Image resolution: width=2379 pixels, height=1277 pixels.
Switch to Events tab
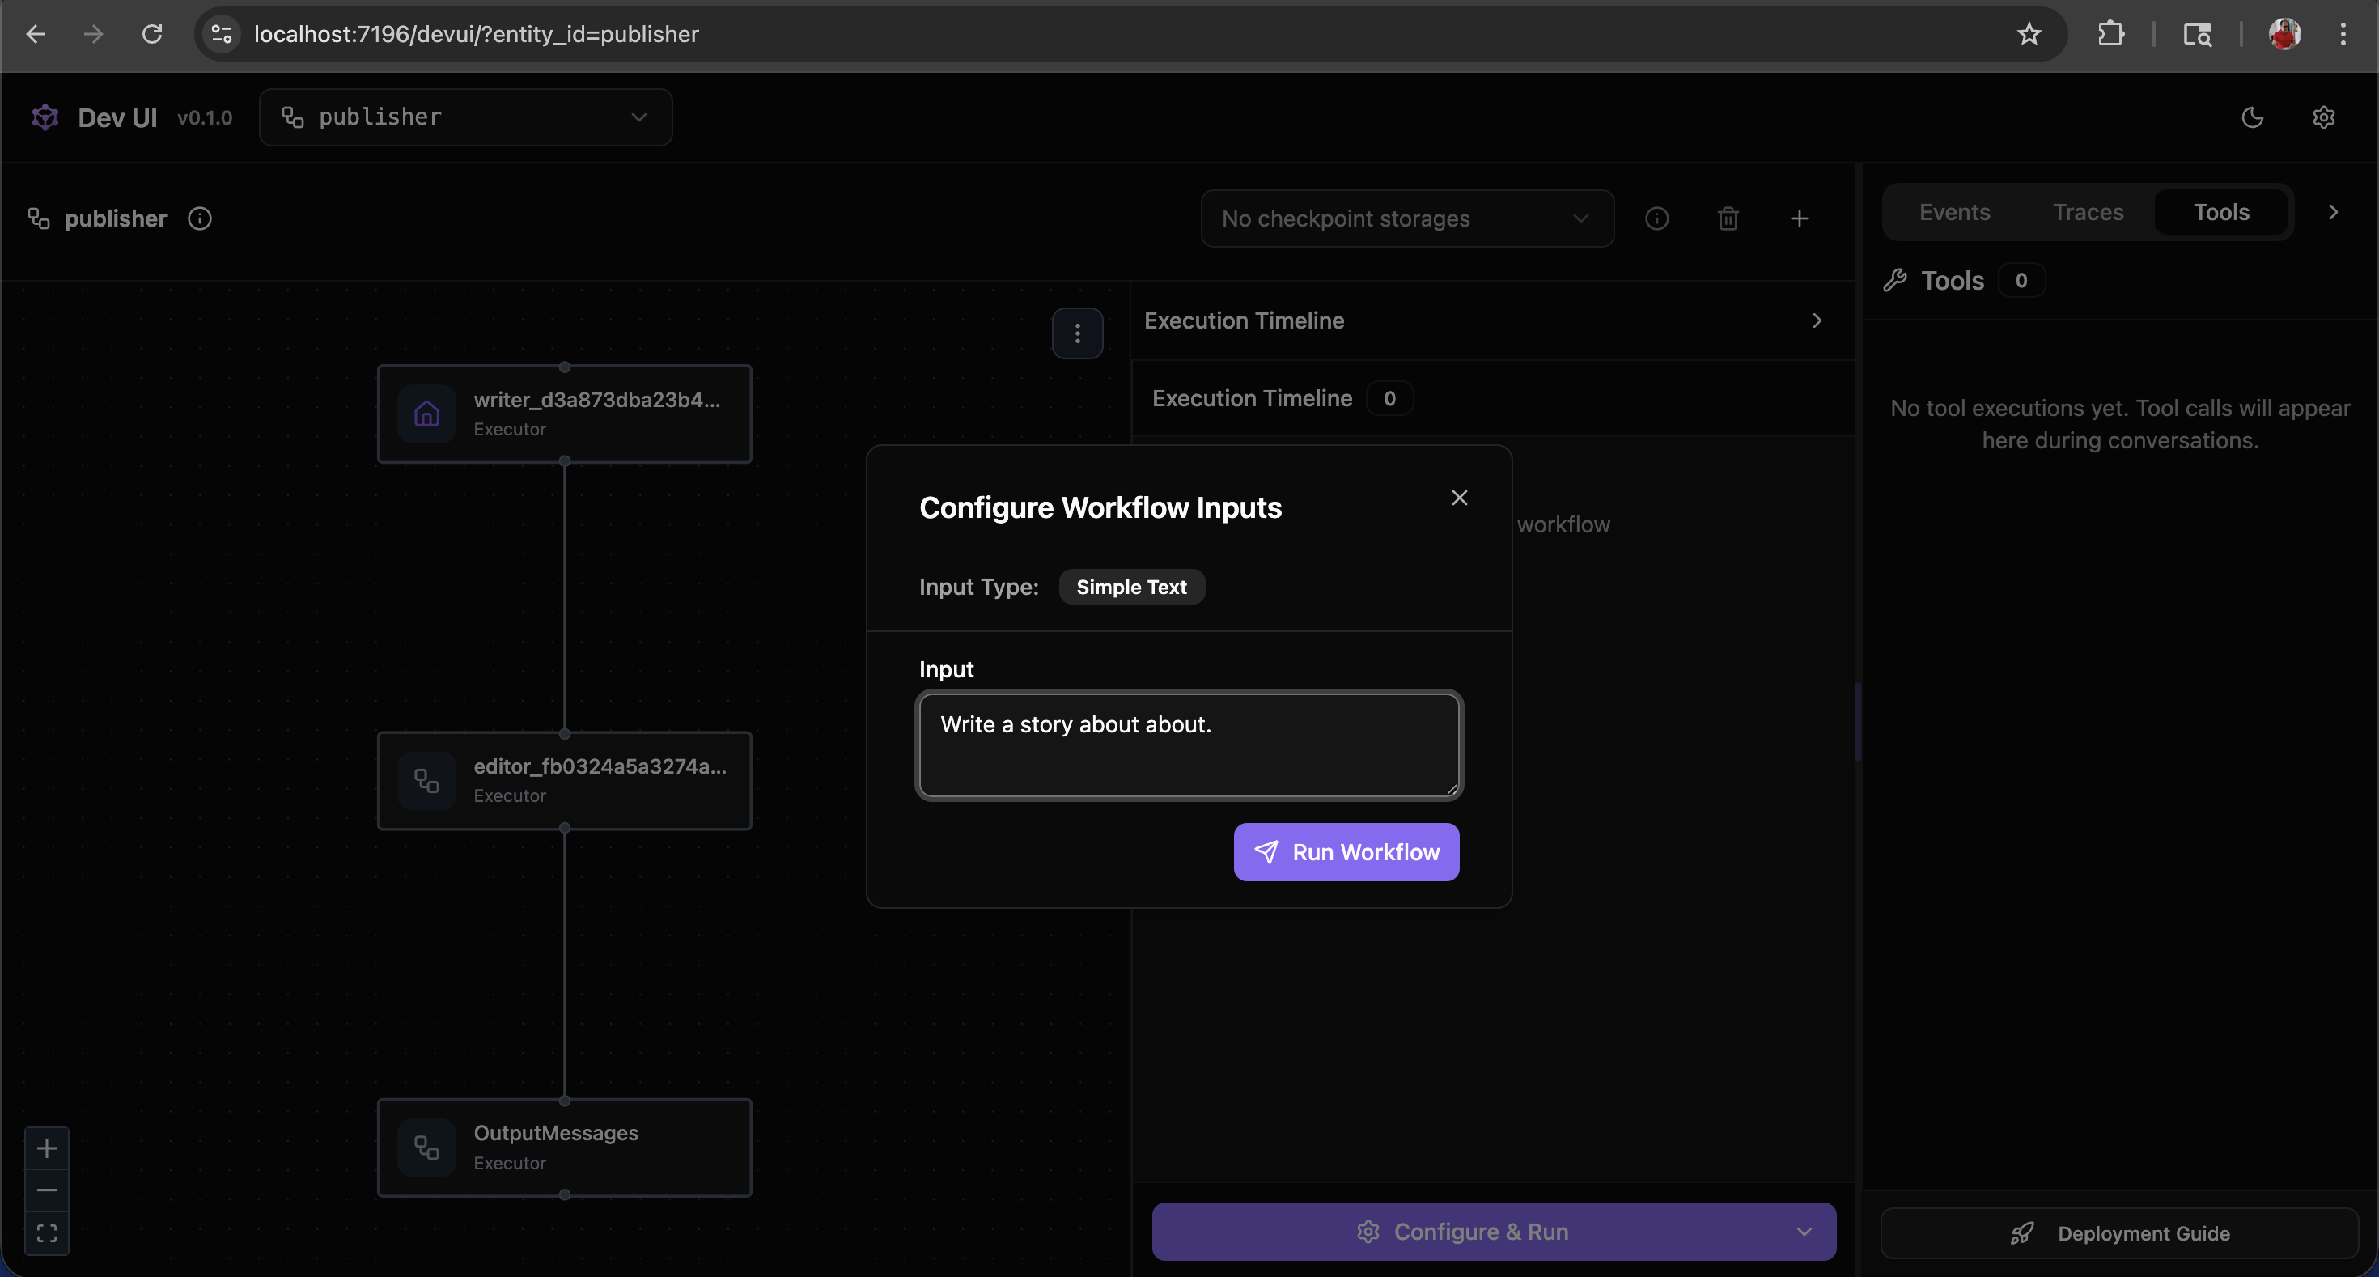(x=1954, y=212)
